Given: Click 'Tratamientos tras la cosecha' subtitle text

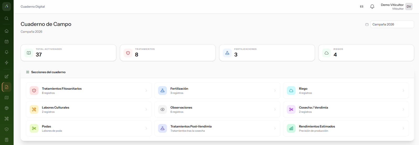Looking at the screenshot, I should point(188,131).
